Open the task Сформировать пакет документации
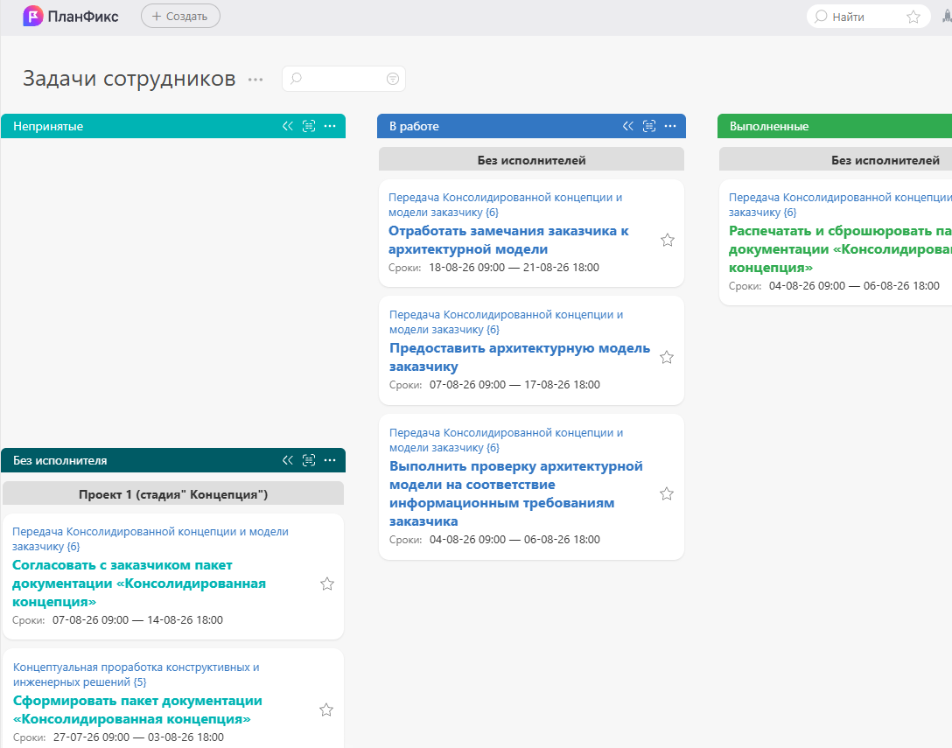This screenshot has height=748, width=952. pyautogui.click(x=137, y=710)
